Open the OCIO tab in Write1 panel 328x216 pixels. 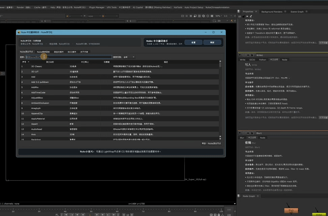252,60
